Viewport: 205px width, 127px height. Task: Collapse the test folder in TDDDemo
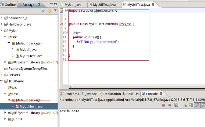5,93
